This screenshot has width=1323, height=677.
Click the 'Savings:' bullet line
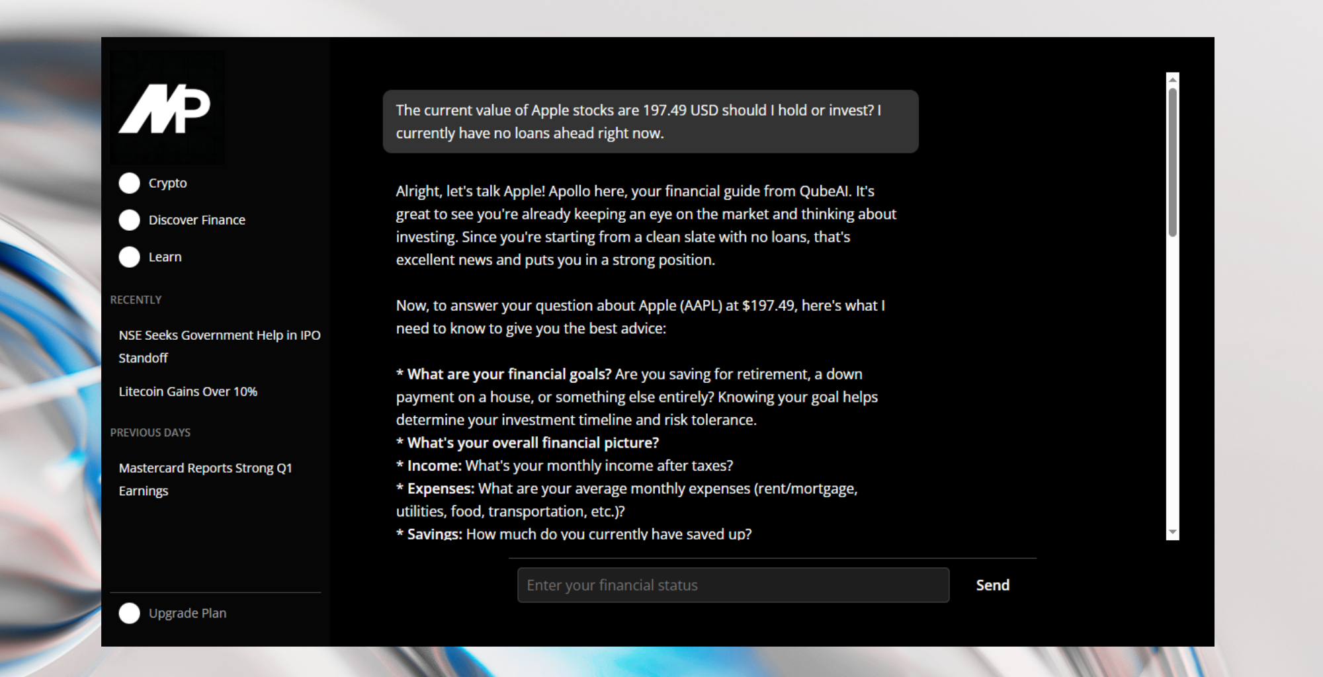coord(574,534)
